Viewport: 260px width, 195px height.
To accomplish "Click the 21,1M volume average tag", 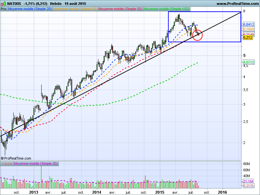I will click(x=248, y=181).
